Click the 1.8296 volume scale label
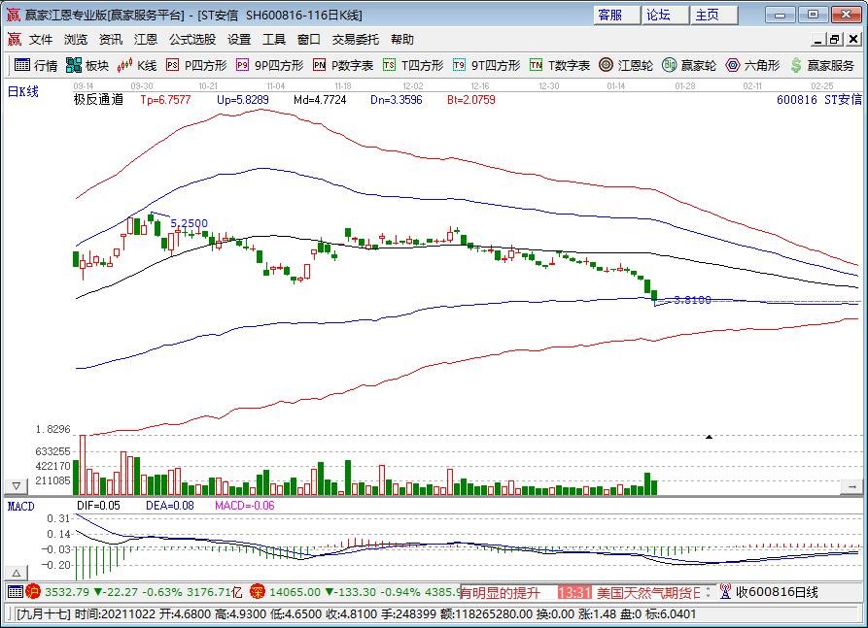Viewport: 868px width, 628px height. [x=53, y=430]
